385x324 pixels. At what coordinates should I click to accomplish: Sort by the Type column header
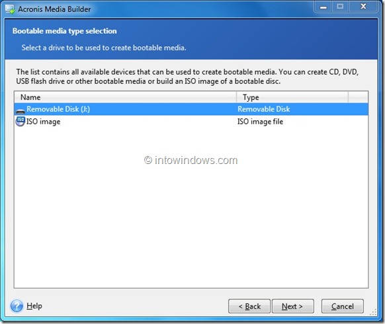[x=292, y=97]
